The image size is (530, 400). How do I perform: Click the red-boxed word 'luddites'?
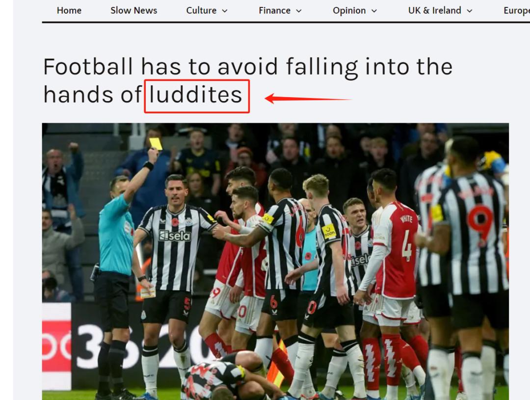tap(196, 95)
